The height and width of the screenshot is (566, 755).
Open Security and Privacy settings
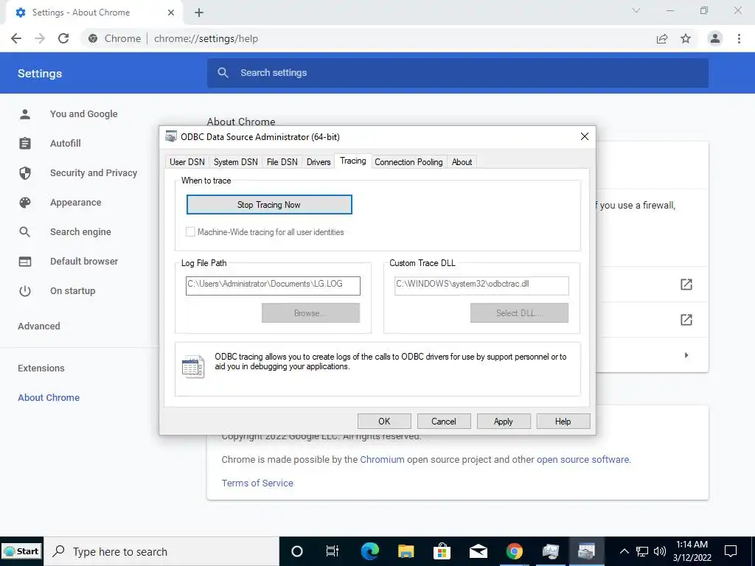pyautogui.click(x=94, y=172)
